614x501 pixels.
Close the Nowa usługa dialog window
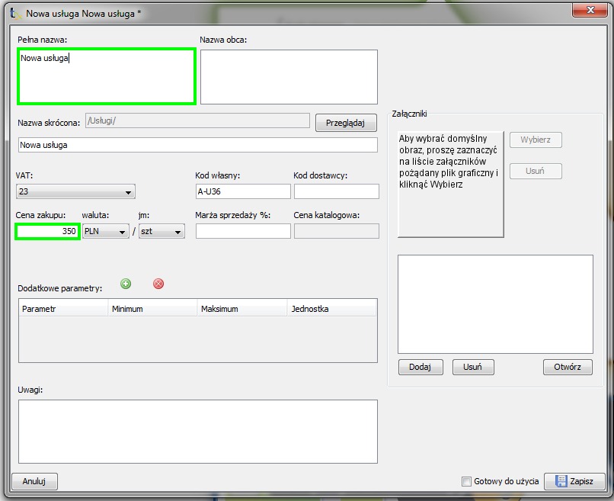pyautogui.click(x=590, y=10)
